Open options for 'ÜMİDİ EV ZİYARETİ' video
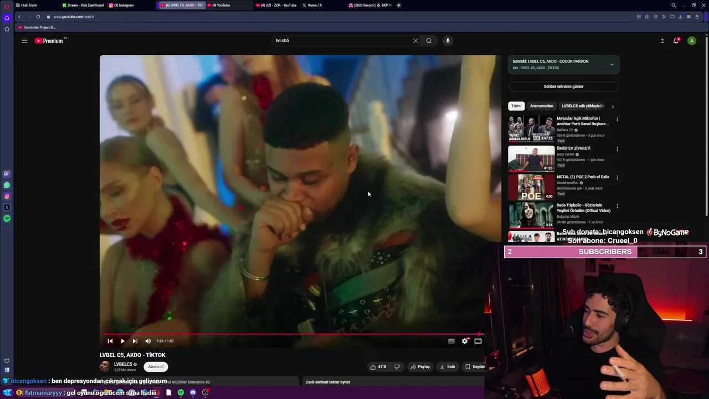This screenshot has width=709, height=399. 617,149
